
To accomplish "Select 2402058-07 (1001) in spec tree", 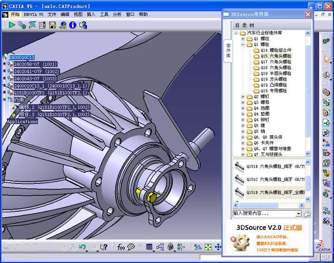I will [x=35, y=64].
